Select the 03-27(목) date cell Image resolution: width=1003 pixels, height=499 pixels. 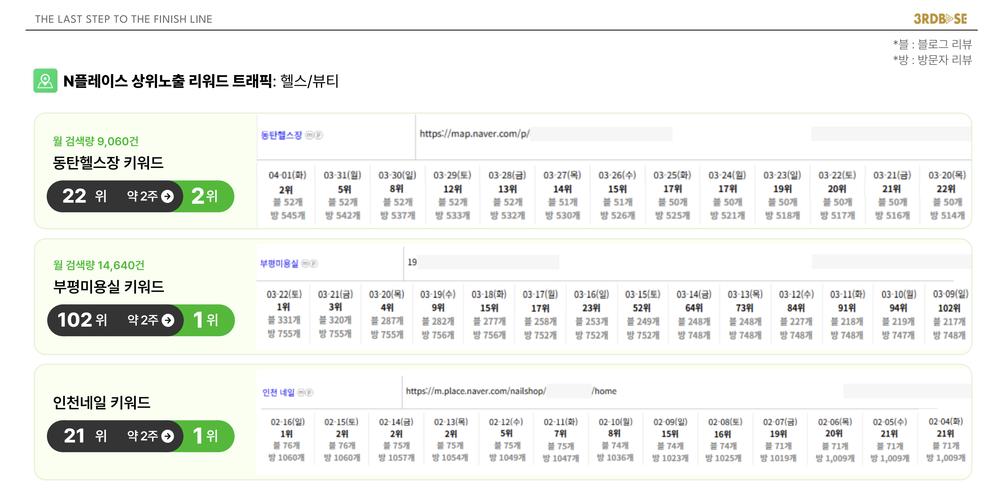562,175
